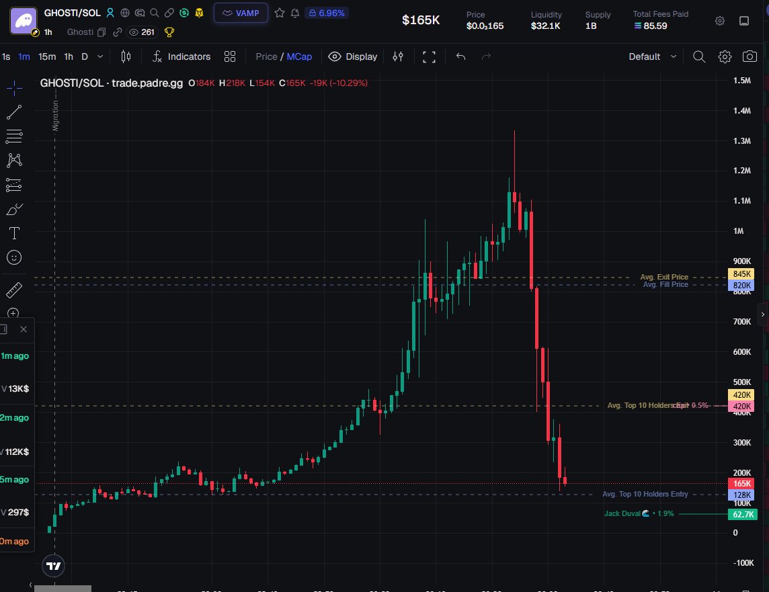Click the Migration timeline marker
The height and width of the screenshot is (592, 769).
55,116
